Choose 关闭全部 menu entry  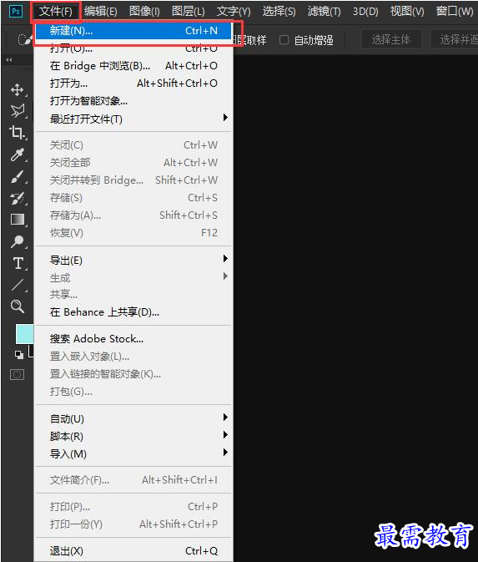(x=133, y=163)
